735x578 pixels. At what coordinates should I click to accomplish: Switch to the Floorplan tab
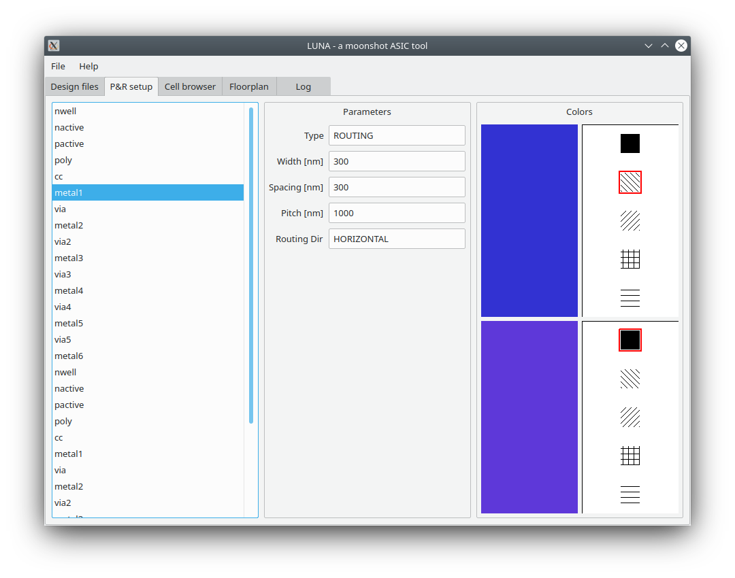point(249,86)
